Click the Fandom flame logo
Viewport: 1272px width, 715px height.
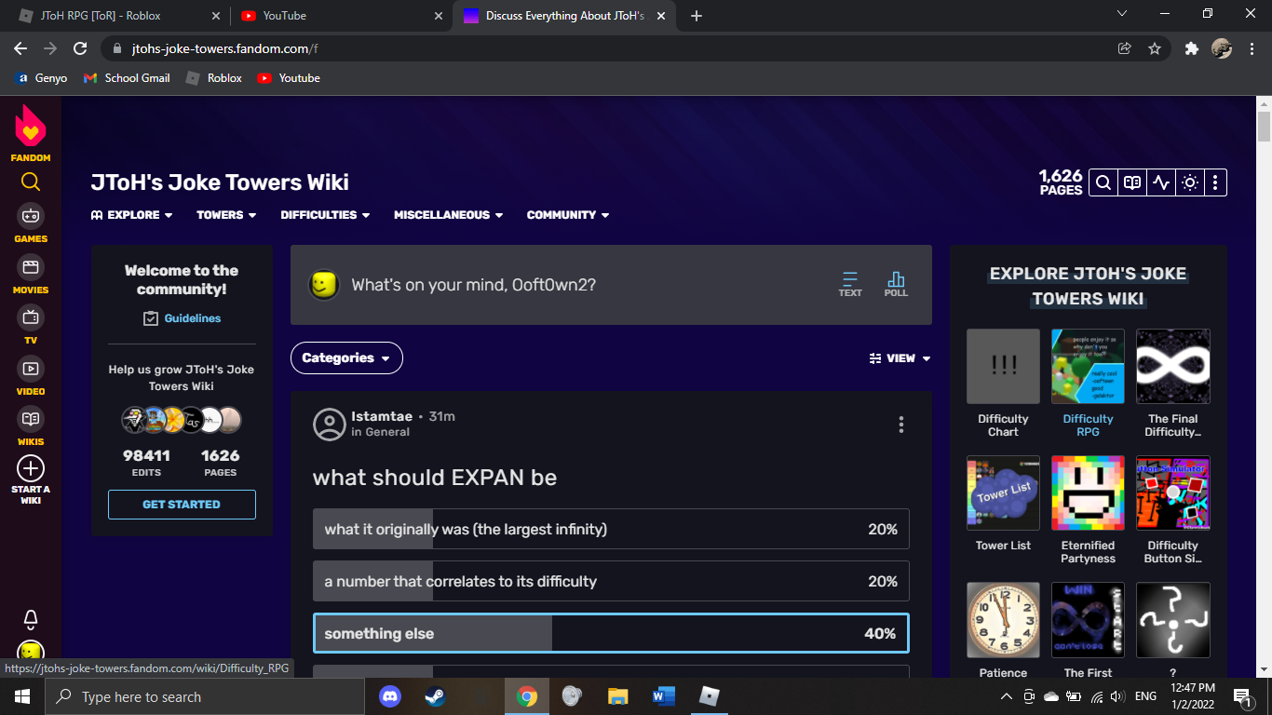click(31, 127)
